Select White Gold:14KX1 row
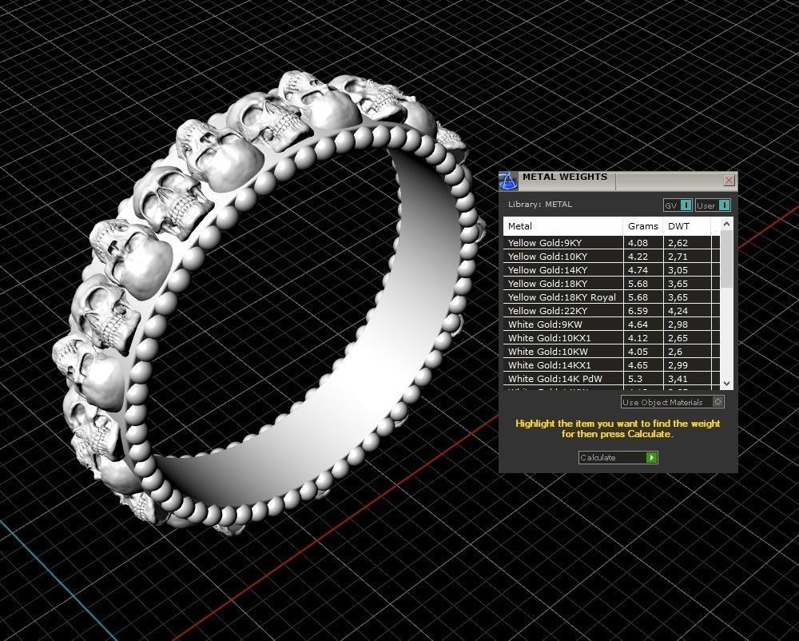This screenshot has width=799, height=641. point(611,364)
